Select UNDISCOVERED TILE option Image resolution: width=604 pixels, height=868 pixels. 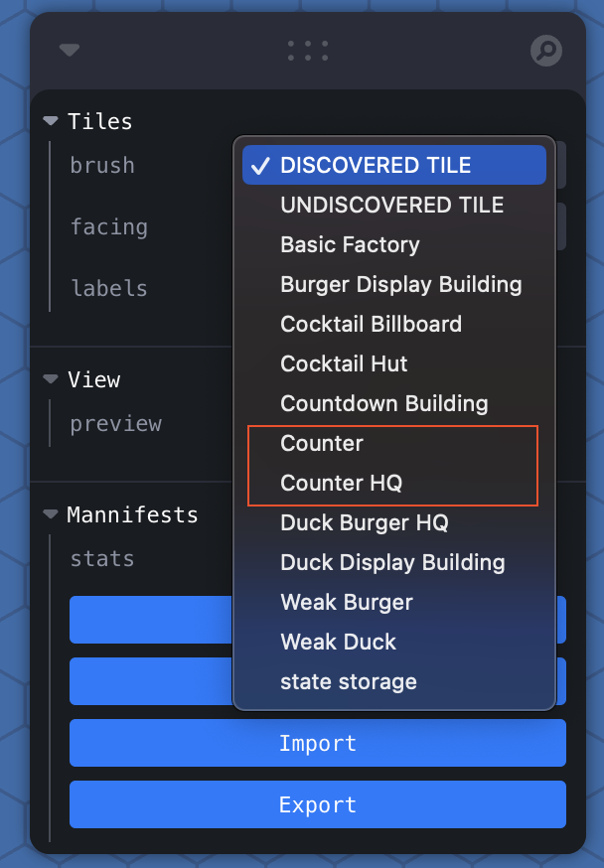(x=391, y=205)
